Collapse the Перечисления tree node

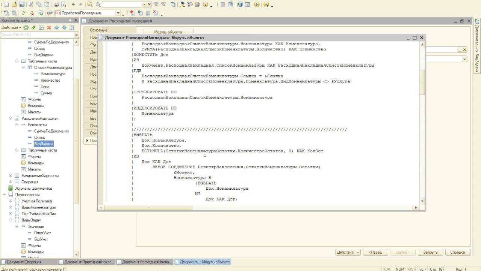point(4,195)
